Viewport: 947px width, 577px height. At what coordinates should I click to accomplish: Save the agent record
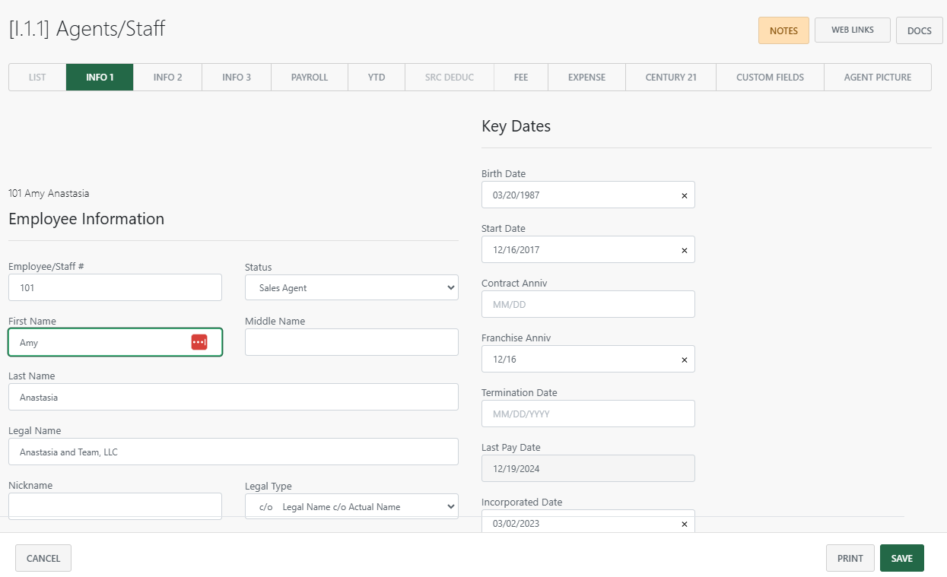pyautogui.click(x=902, y=557)
